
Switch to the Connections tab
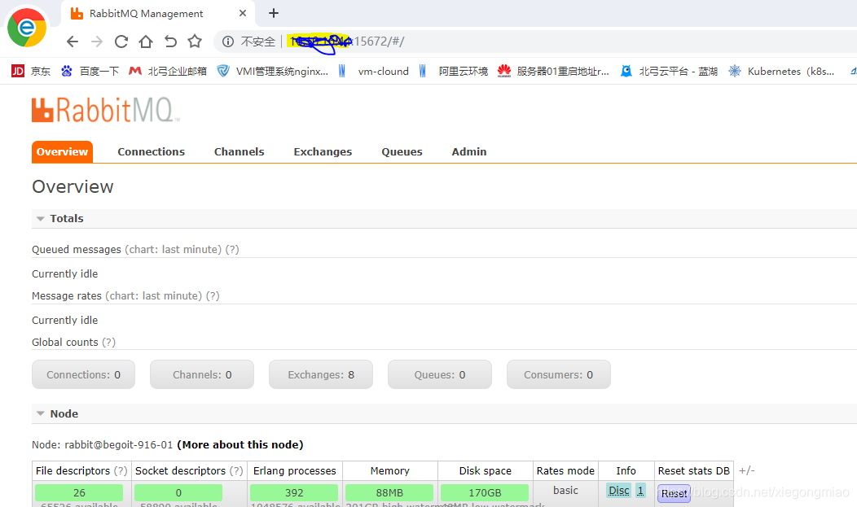click(x=151, y=151)
